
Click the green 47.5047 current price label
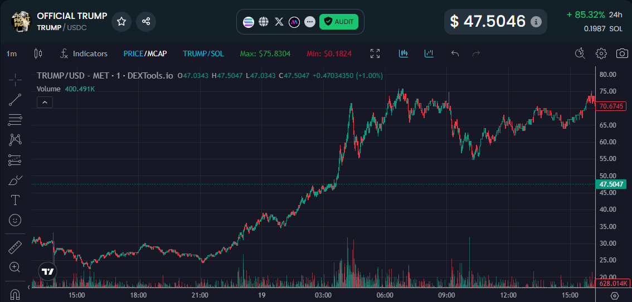[x=611, y=184]
